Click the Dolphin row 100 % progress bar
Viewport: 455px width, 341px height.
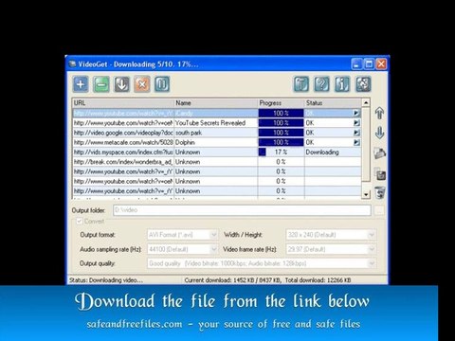click(281, 142)
